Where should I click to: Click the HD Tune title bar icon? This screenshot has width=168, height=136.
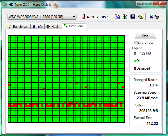click(x=5, y=5)
